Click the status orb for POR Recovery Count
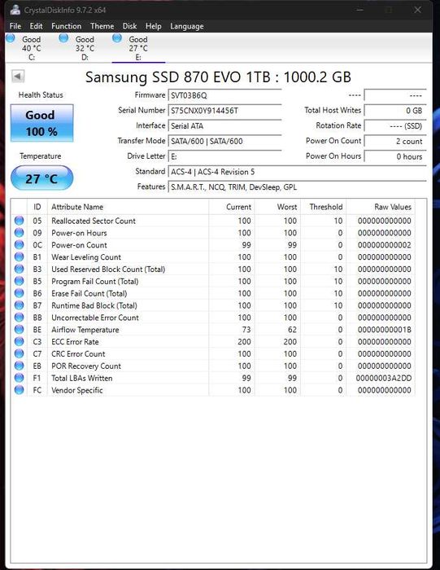The image size is (440, 570). coord(20,366)
